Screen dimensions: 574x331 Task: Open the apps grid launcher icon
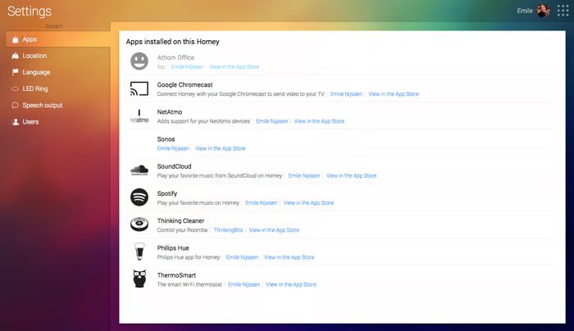[563, 11]
